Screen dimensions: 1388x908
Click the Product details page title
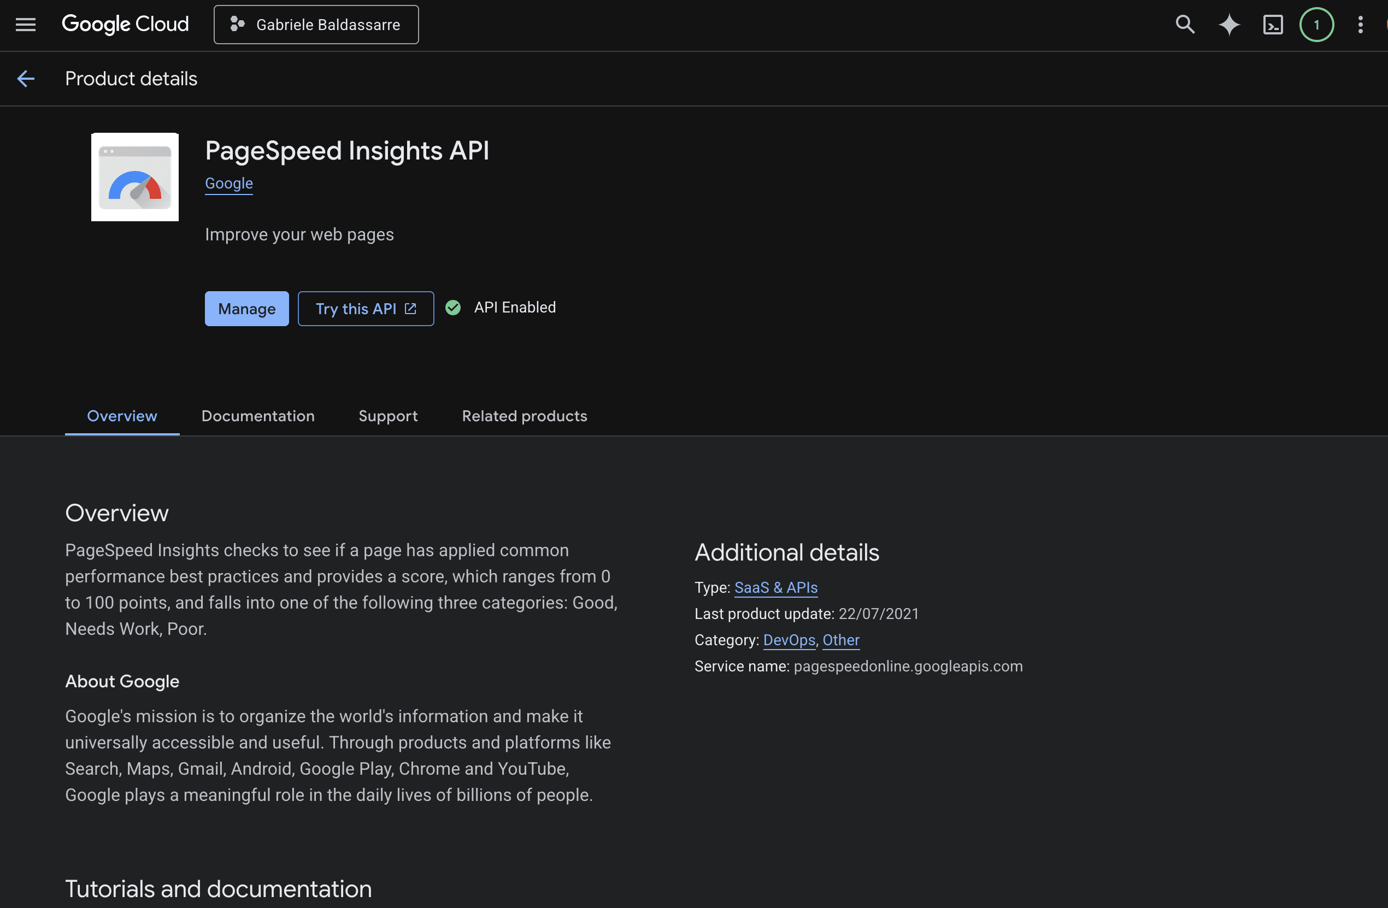131,79
